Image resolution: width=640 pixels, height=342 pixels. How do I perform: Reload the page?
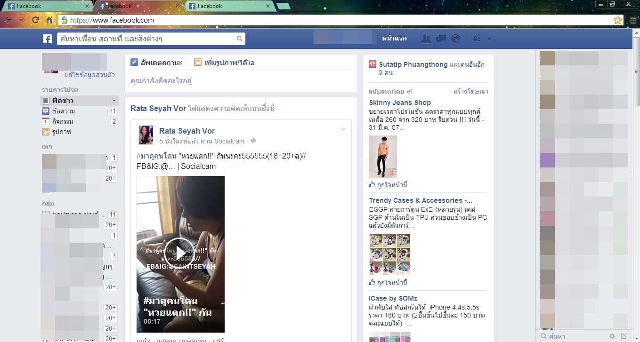pos(35,20)
